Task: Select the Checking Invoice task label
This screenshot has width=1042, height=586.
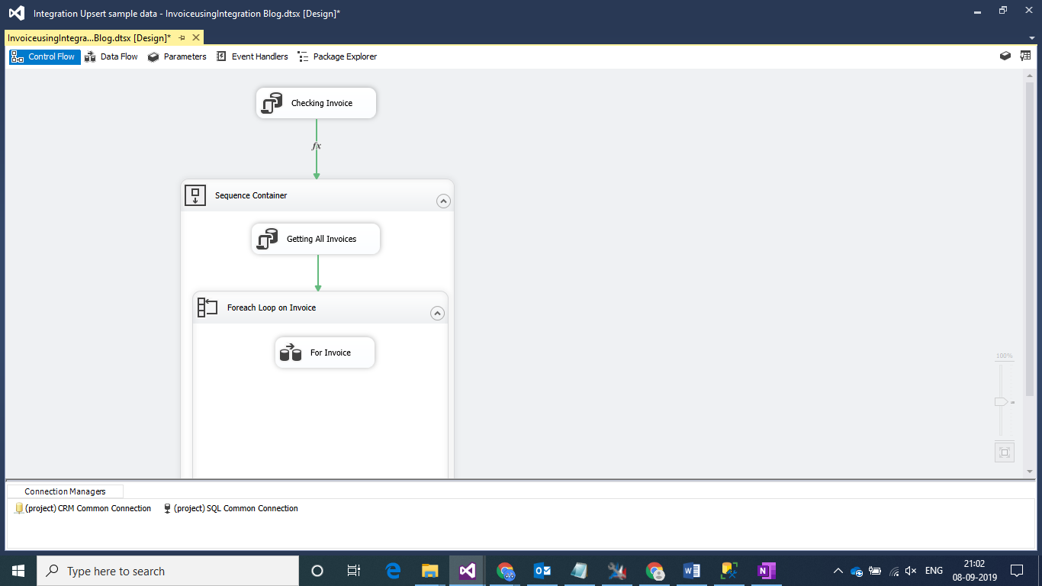Action: pyautogui.click(x=322, y=103)
